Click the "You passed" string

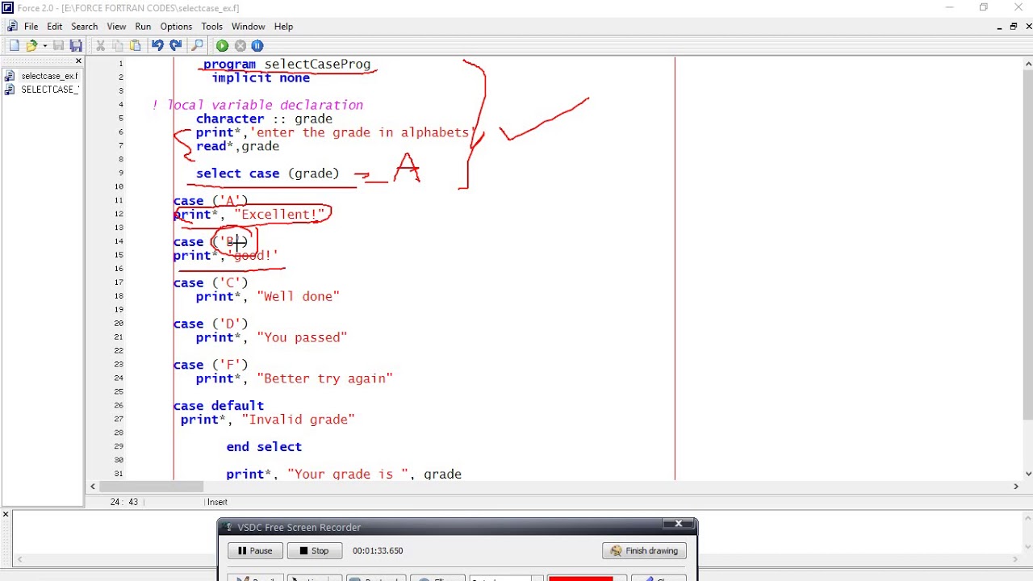point(302,337)
